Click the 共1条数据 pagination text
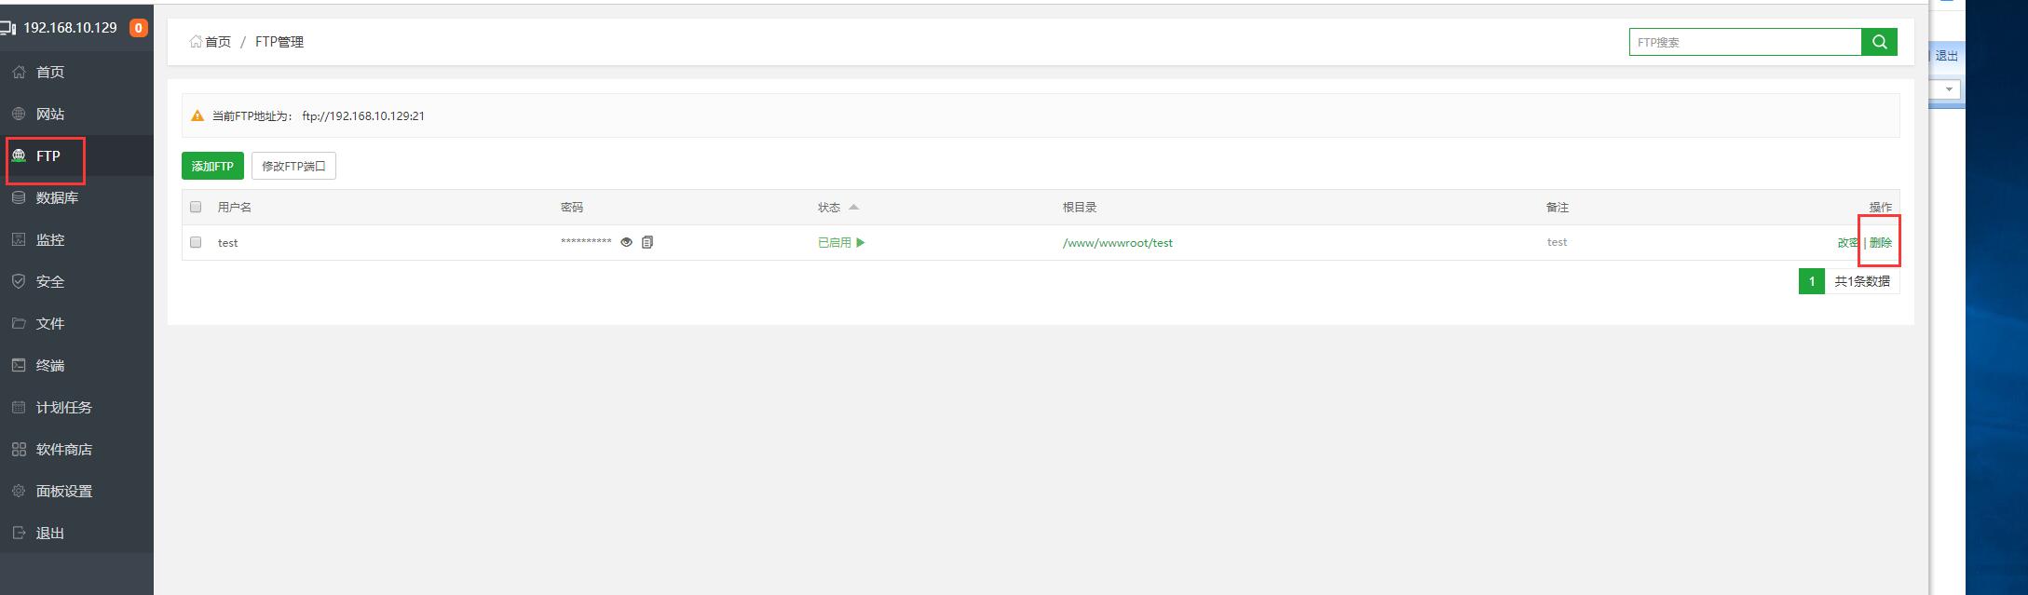This screenshot has height=595, width=2028. [1862, 281]
